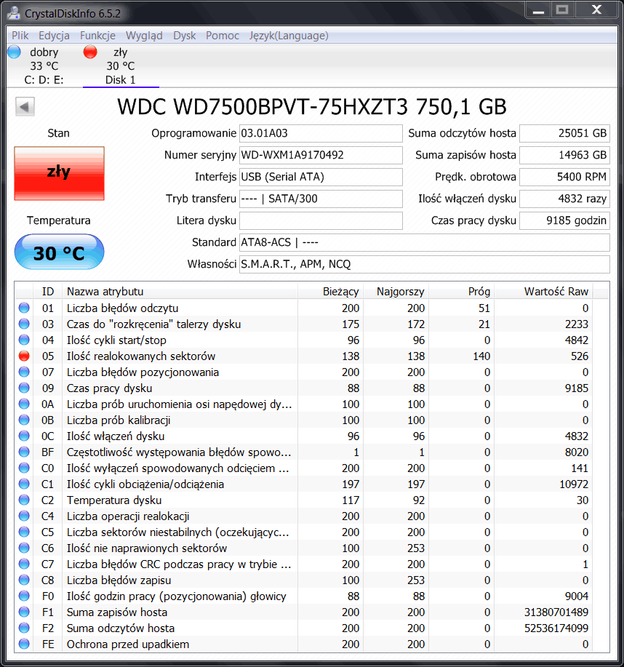The height and width of the screenshot is (667, 624).
Task: Select the blue 'dobry' disk status icon
Action: tap(14, 52)
